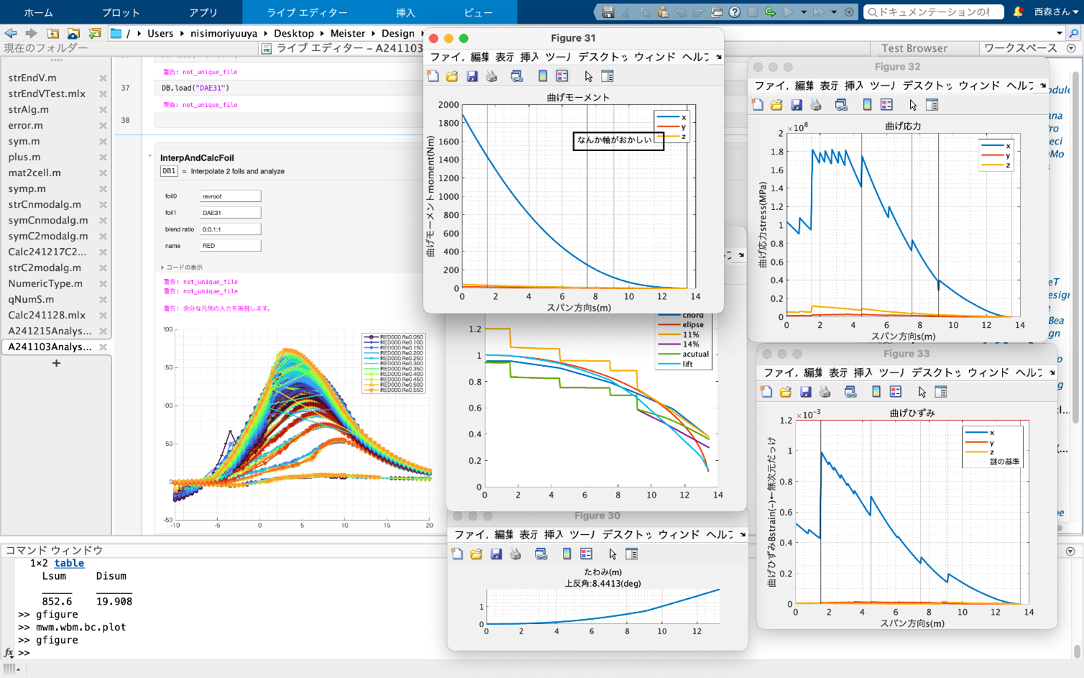Open ツール menu in Figure 32
Viewport: 1084px width, 678px height.
[x=883, y=86]
